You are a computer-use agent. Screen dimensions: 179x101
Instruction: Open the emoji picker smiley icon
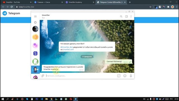[x=125, y=76]
